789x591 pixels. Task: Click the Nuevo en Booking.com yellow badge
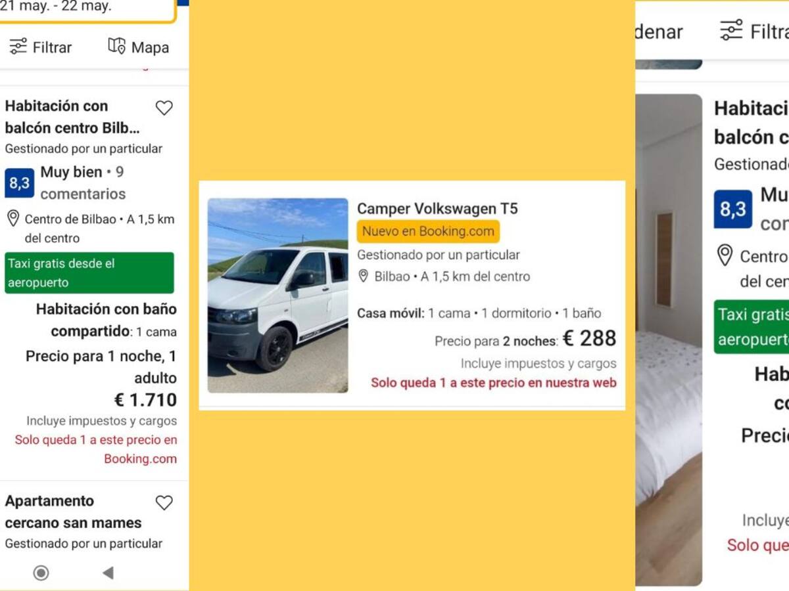[x=428, y=231]
